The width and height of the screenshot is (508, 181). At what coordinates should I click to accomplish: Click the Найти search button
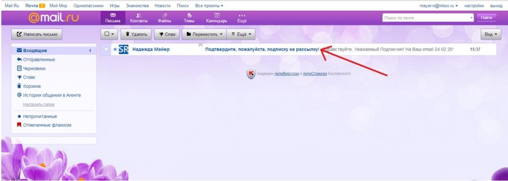tap(486, 18)
